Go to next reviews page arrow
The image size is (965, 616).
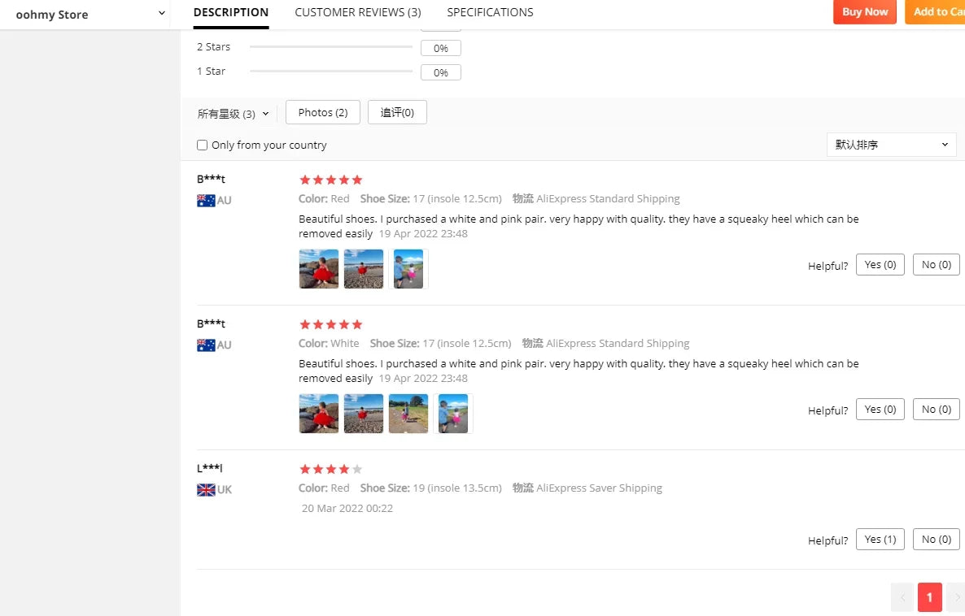click(956, 597)
